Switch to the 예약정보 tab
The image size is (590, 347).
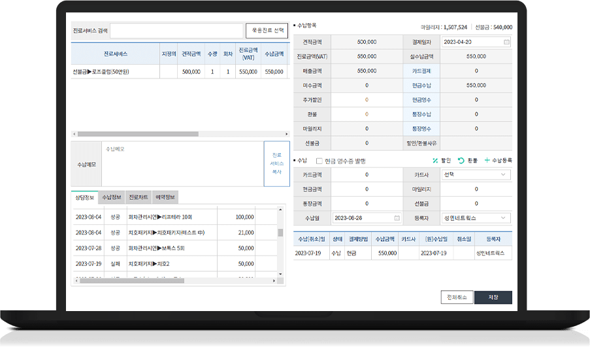[165, 197]
